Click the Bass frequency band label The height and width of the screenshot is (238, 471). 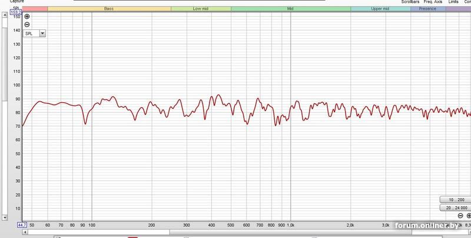coord(109,9)
